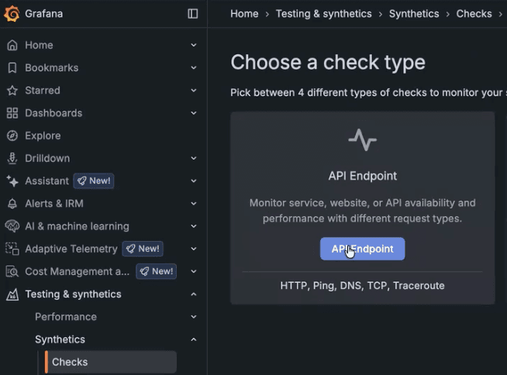Open Explore in the sidebar menu
The width and height of the screenshot is (507, 375).
(x=43, y=136)
